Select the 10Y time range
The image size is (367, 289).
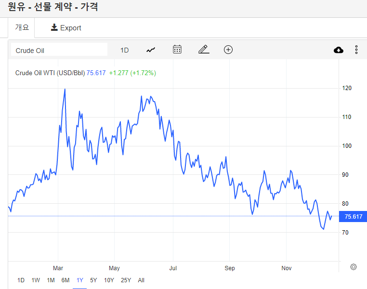[109, 280]
